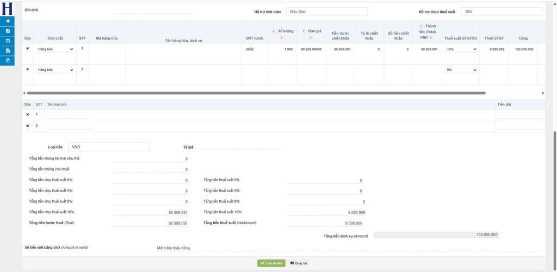This screenshot has width=557, height=272.
Task: Expand the 0% VAT rate dropdown in row 2
Action: tap(461, 70)
